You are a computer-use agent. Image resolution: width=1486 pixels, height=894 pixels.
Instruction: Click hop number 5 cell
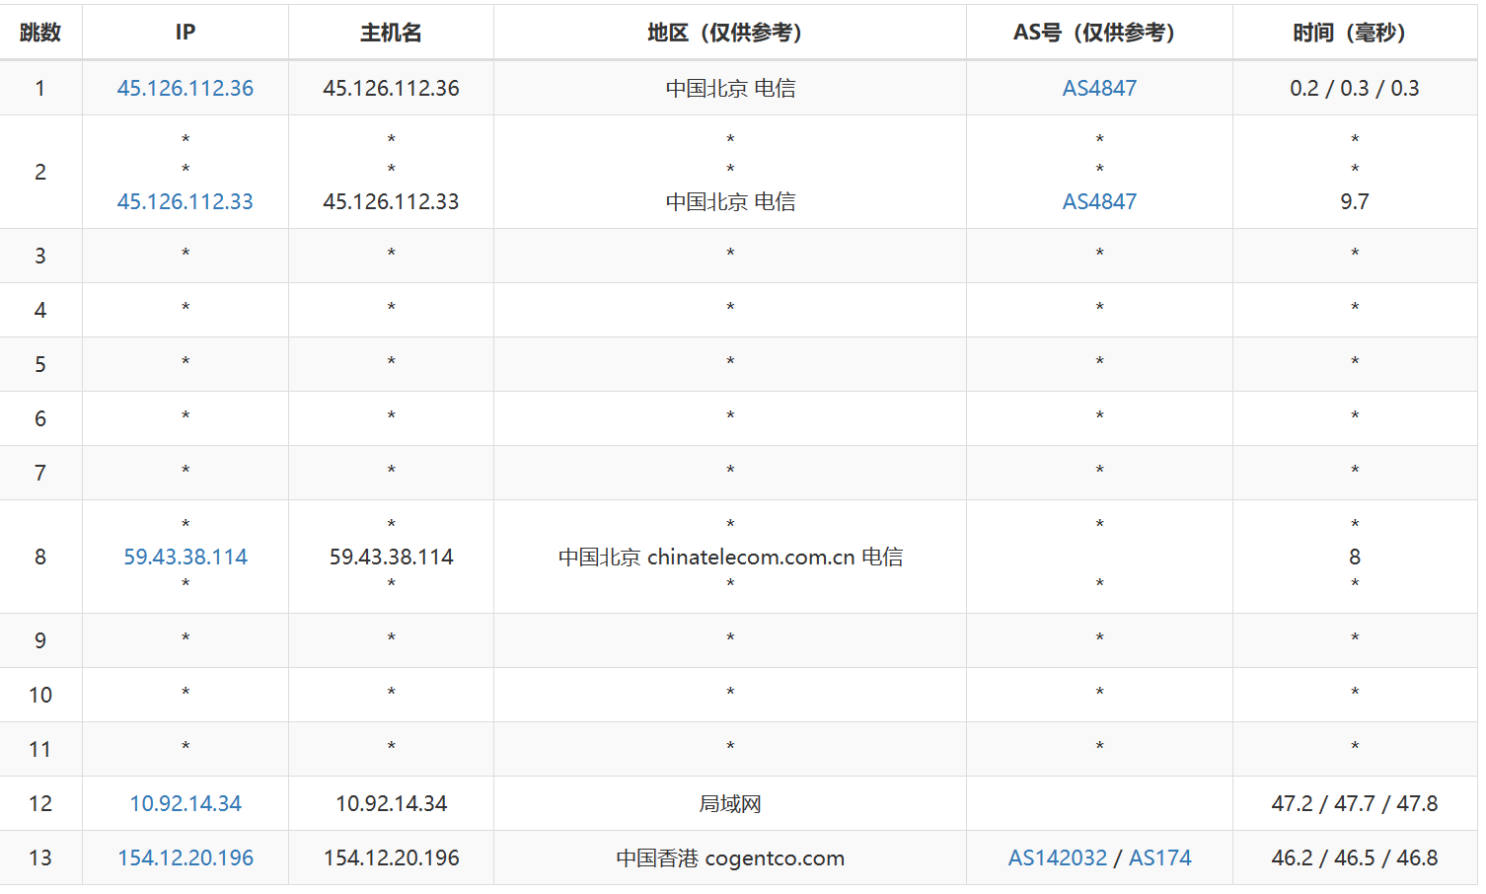40,364
